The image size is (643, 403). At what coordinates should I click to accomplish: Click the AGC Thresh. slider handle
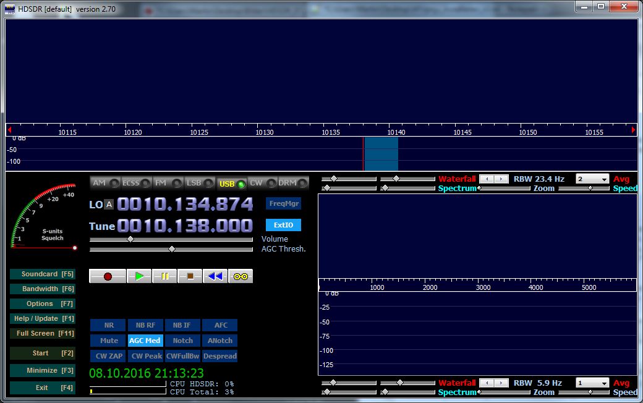pyautogui.click(x=172, y=249)
